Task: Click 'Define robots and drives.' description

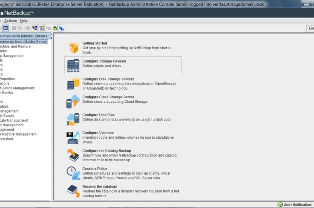Action: click(x=102, y=66)
